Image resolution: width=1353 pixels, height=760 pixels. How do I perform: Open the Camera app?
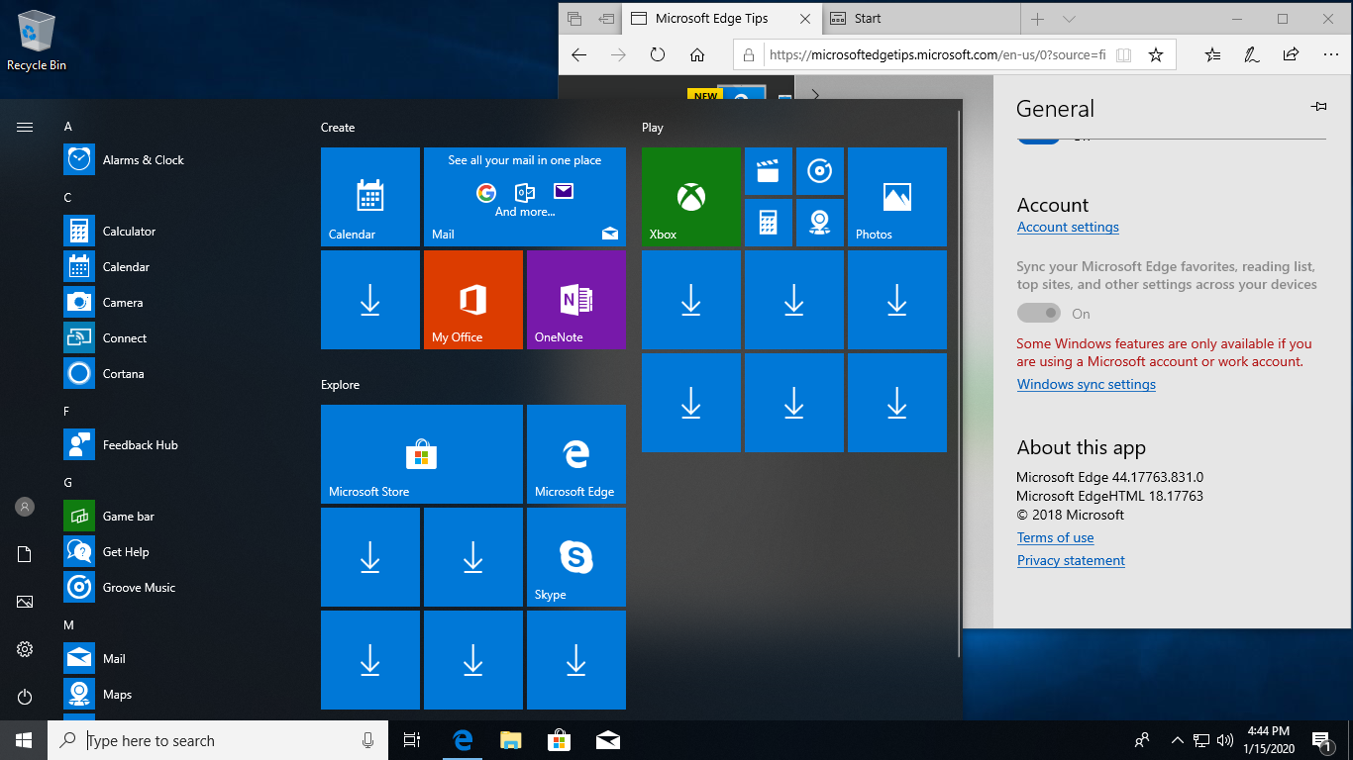click(x=178, y=302)
